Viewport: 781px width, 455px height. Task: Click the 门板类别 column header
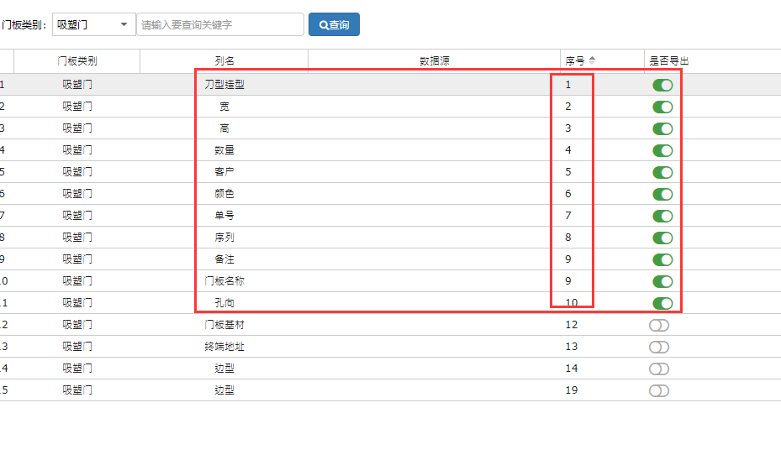[x=77, y=61]
